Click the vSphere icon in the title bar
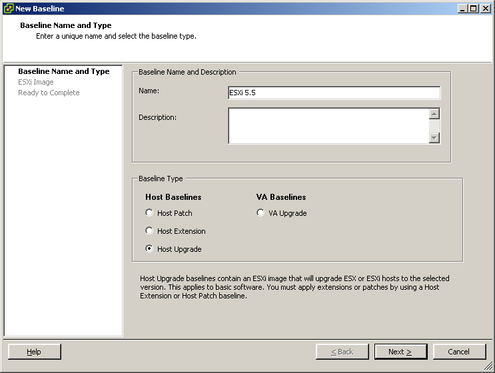This screenshot has height=373, width=495. point(8,9)
